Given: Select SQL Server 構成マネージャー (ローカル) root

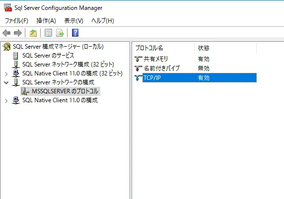Looking at the screenshot, I should pyautogui.click(x=58, y=47).
